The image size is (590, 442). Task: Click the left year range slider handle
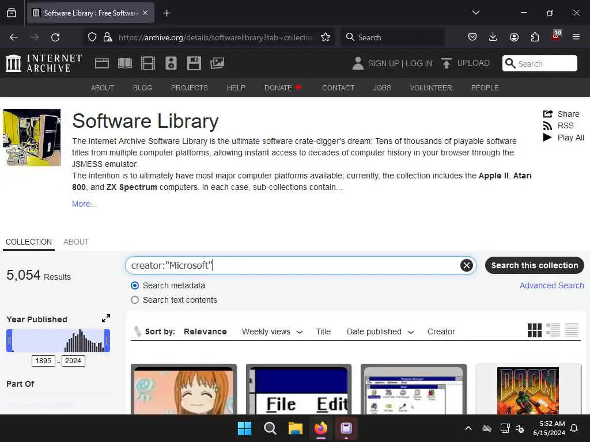coord(9,341)
